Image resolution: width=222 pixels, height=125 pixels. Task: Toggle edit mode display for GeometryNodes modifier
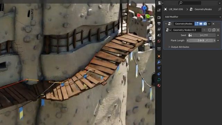[x=197, y=24]
